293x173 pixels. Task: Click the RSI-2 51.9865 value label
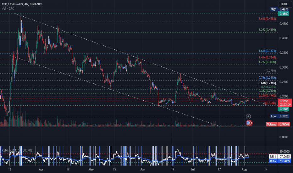(280, 161)
